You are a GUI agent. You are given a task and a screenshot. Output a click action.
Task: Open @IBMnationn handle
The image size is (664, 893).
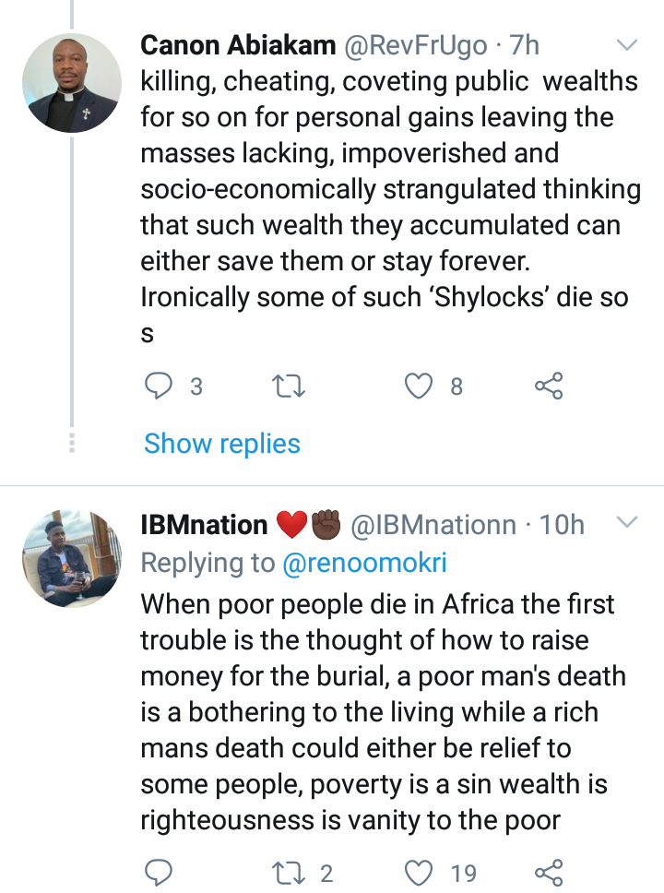pos(433,525)
